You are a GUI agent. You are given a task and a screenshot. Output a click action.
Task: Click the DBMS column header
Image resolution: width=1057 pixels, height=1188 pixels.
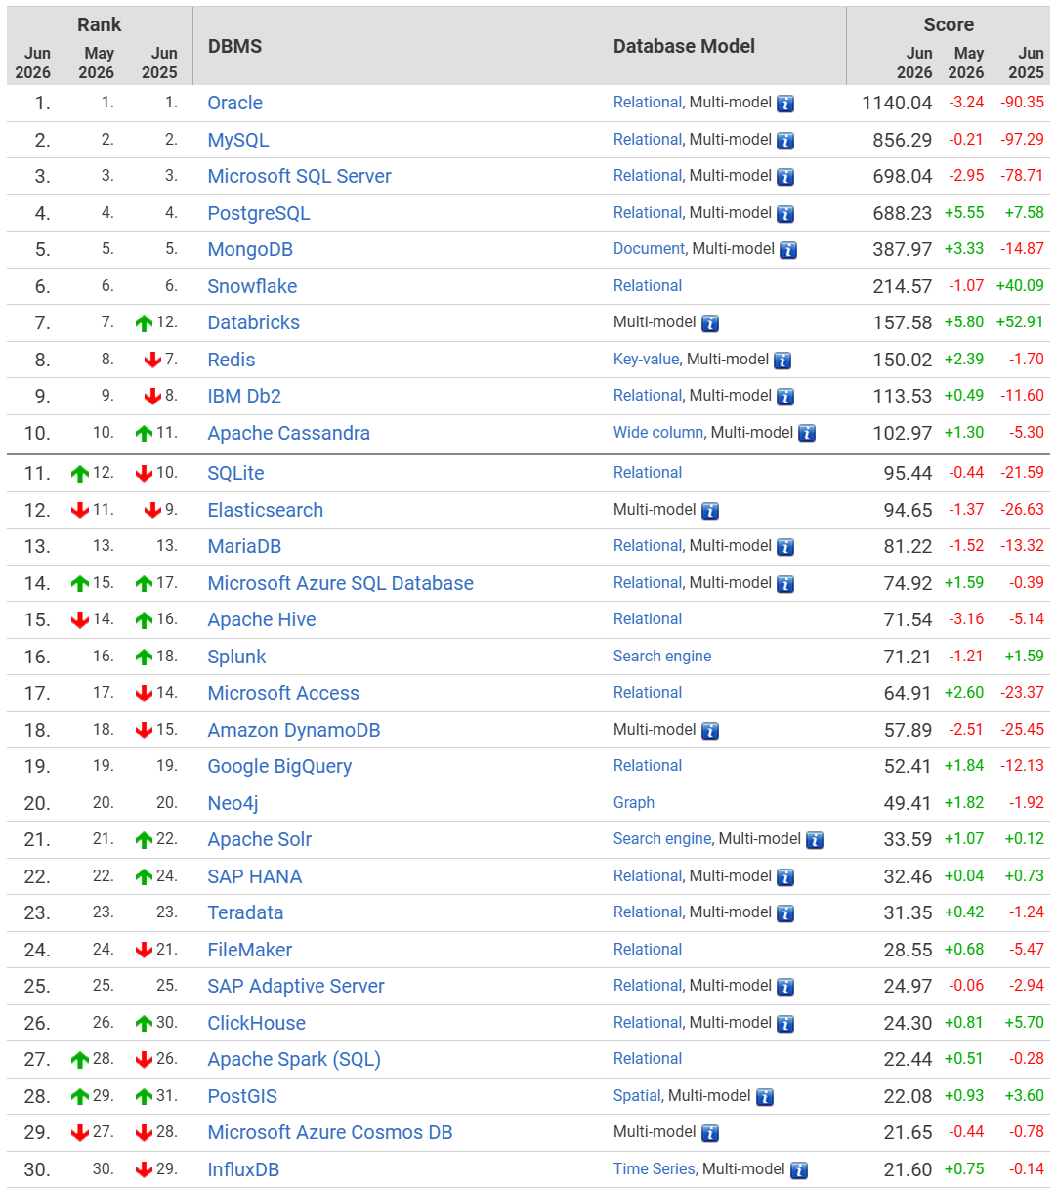coord(234,46)
